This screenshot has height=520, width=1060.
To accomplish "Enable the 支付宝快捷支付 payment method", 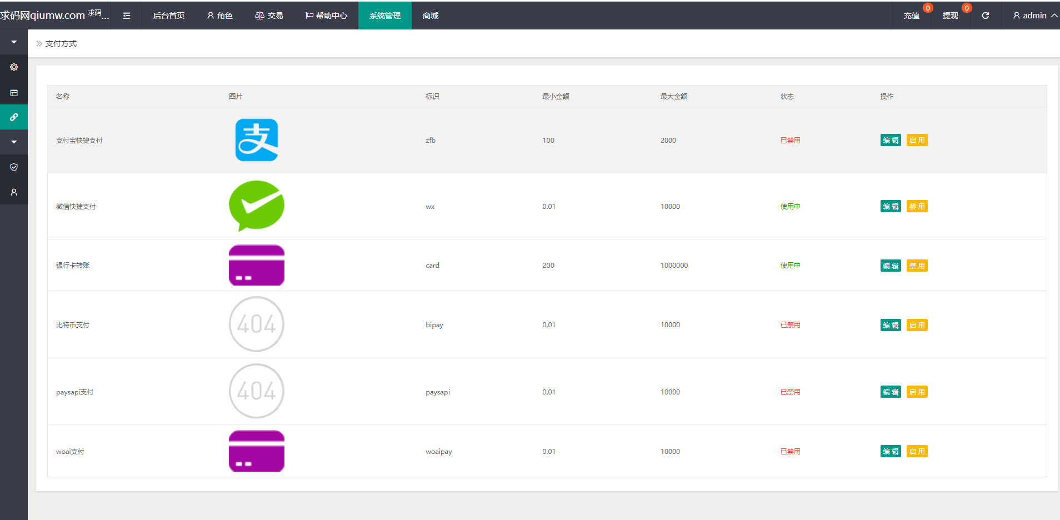I will tap(917, 140).
